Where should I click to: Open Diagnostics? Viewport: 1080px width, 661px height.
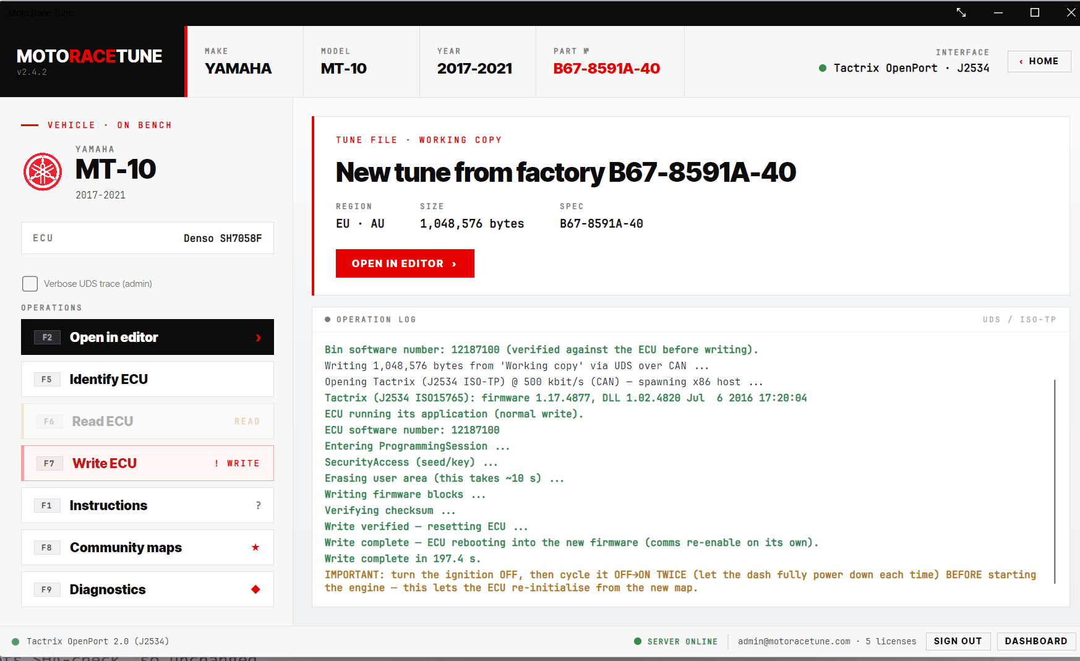tap(147, 589)
